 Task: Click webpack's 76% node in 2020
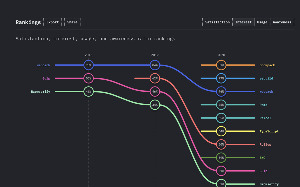tap(221, 92)
